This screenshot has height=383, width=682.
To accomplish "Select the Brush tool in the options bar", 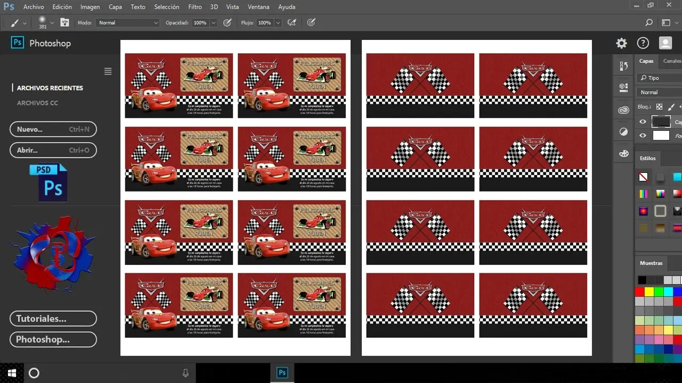I will (15, 22).
